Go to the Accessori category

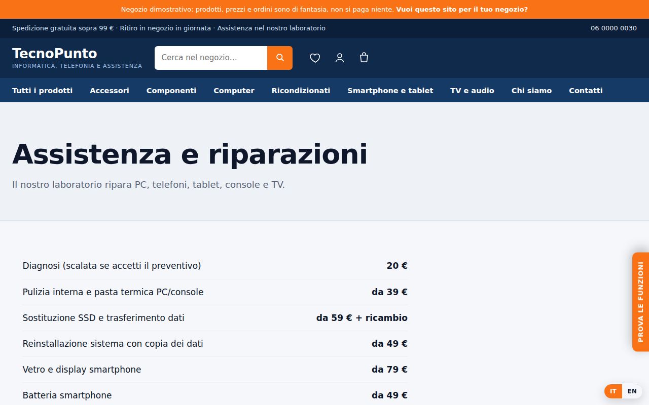point(110,91)
